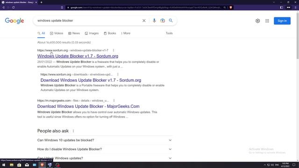
Task: Start voice search with microphone icon
Action: pos(154,21)
